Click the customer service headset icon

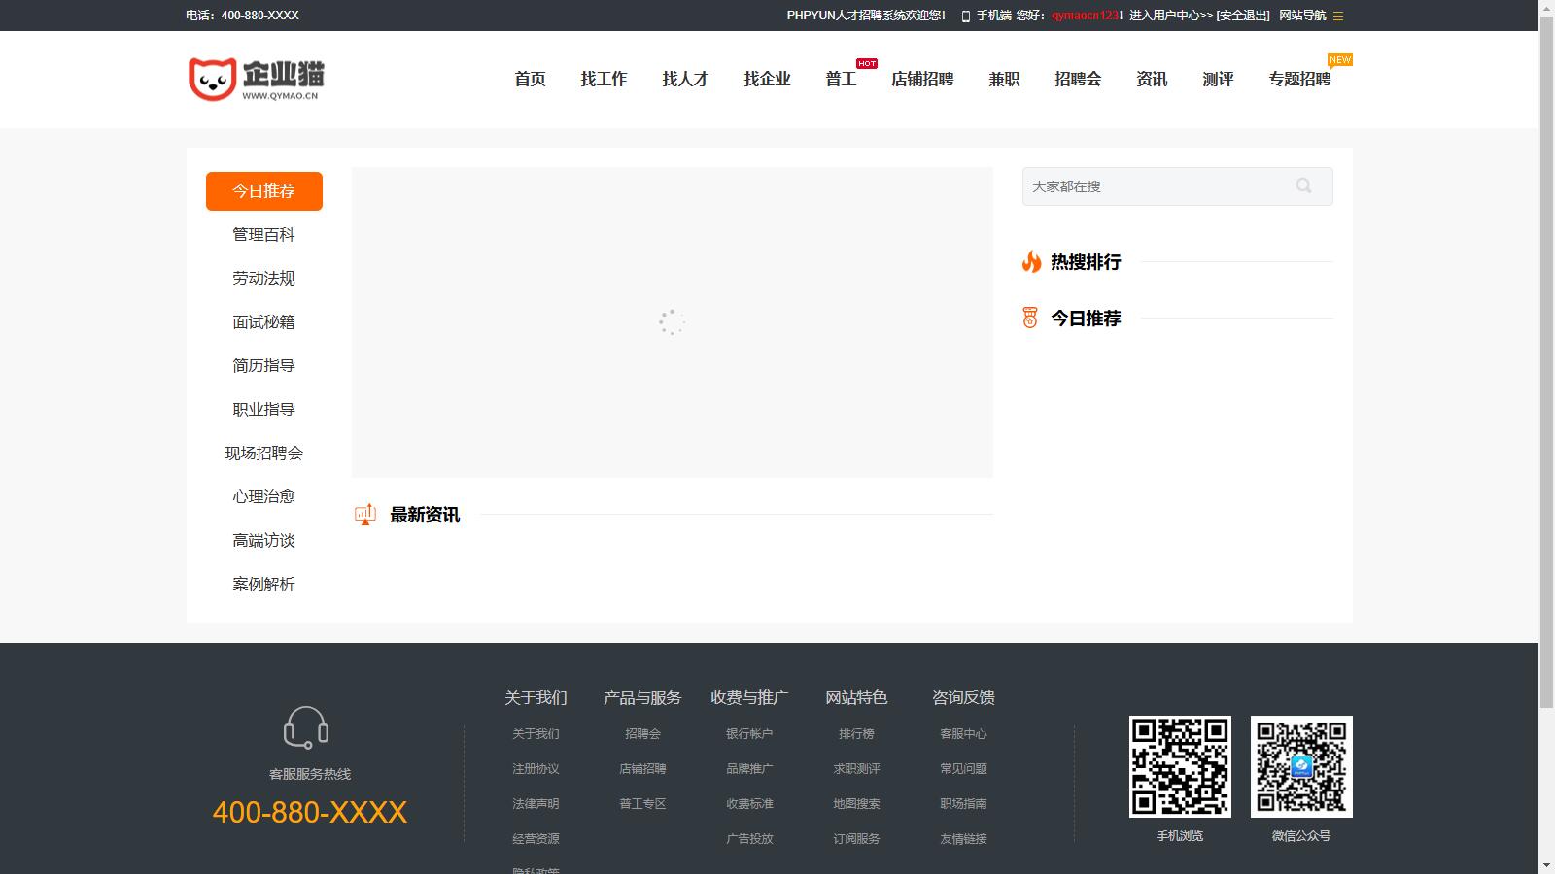306,727
